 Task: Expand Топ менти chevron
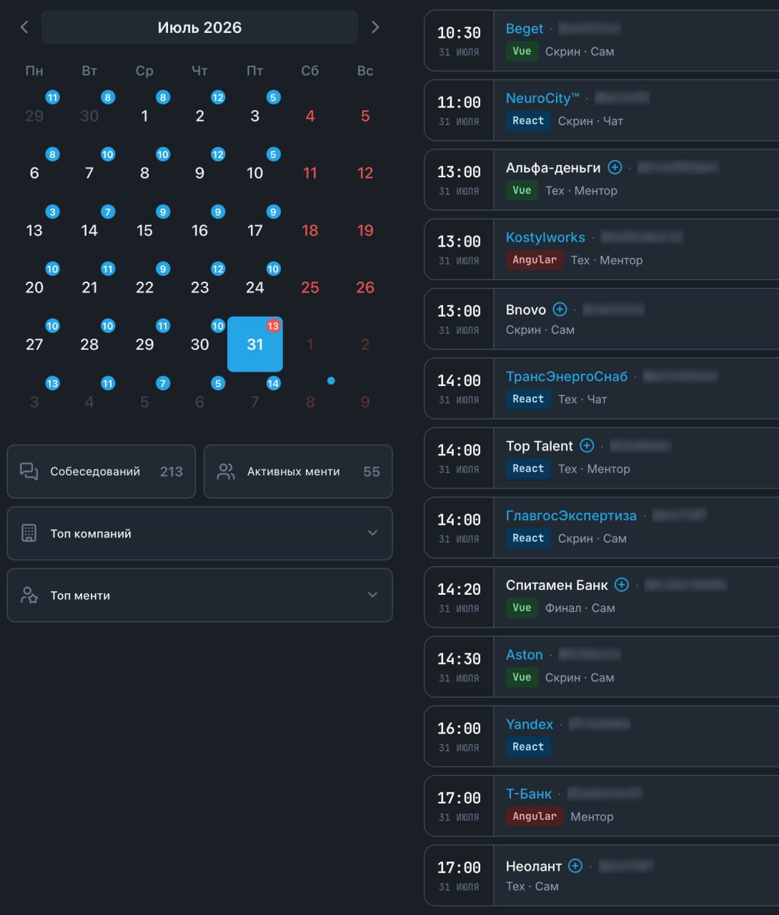click(x=372, y=595)
